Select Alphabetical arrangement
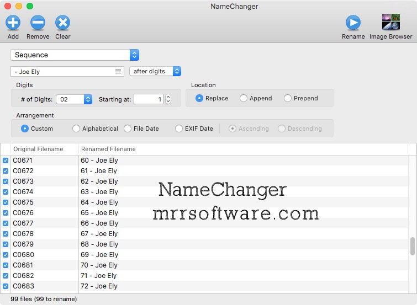 tap(76, 129)
